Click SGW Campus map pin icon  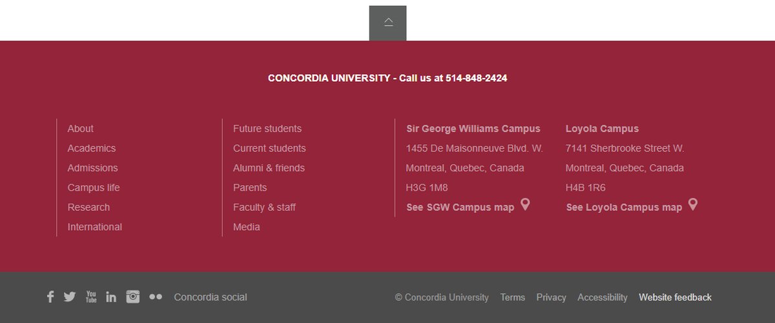[x=525, y=205]
